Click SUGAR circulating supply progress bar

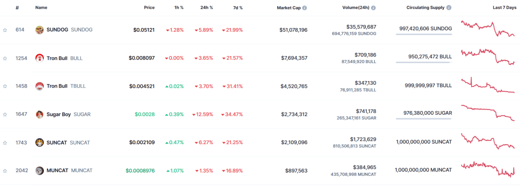point(424,119)
